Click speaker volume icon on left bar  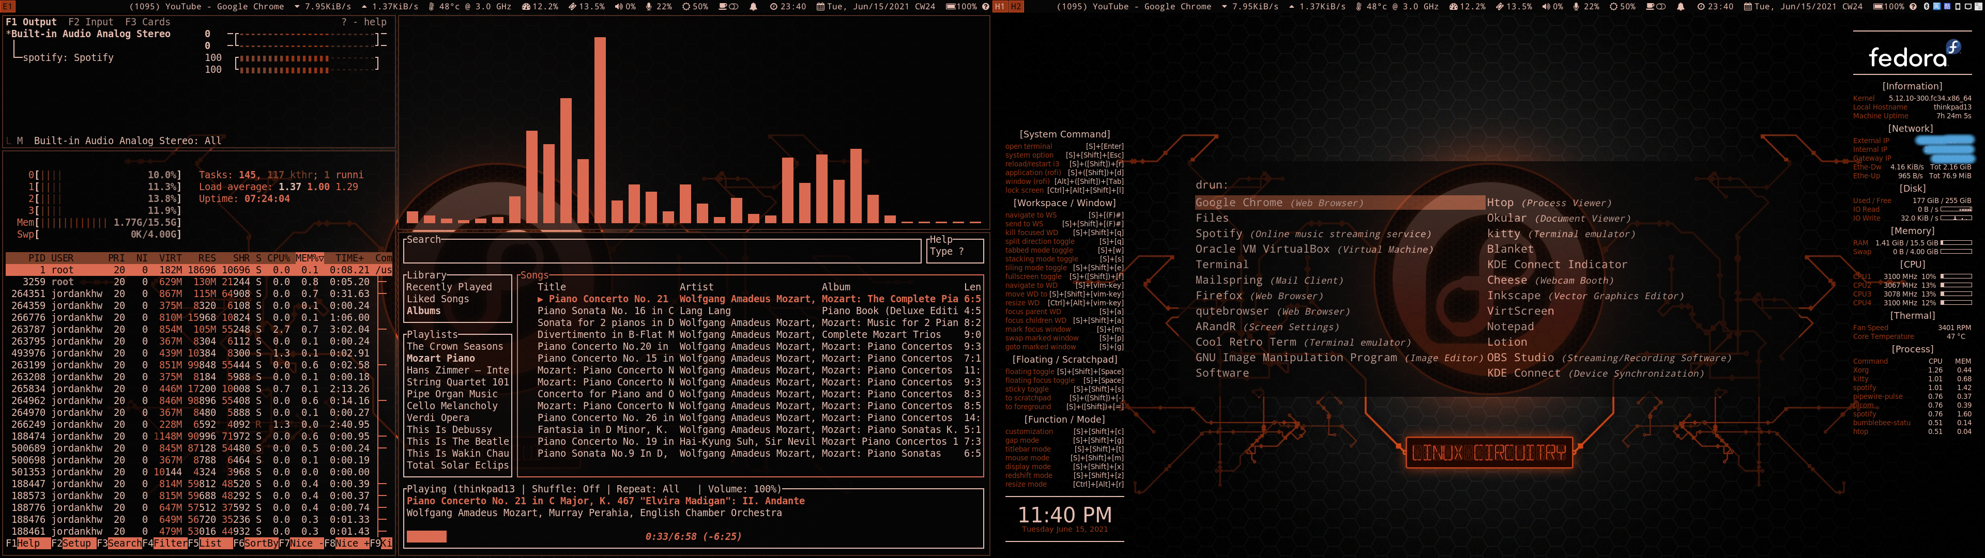coord(619,6)
